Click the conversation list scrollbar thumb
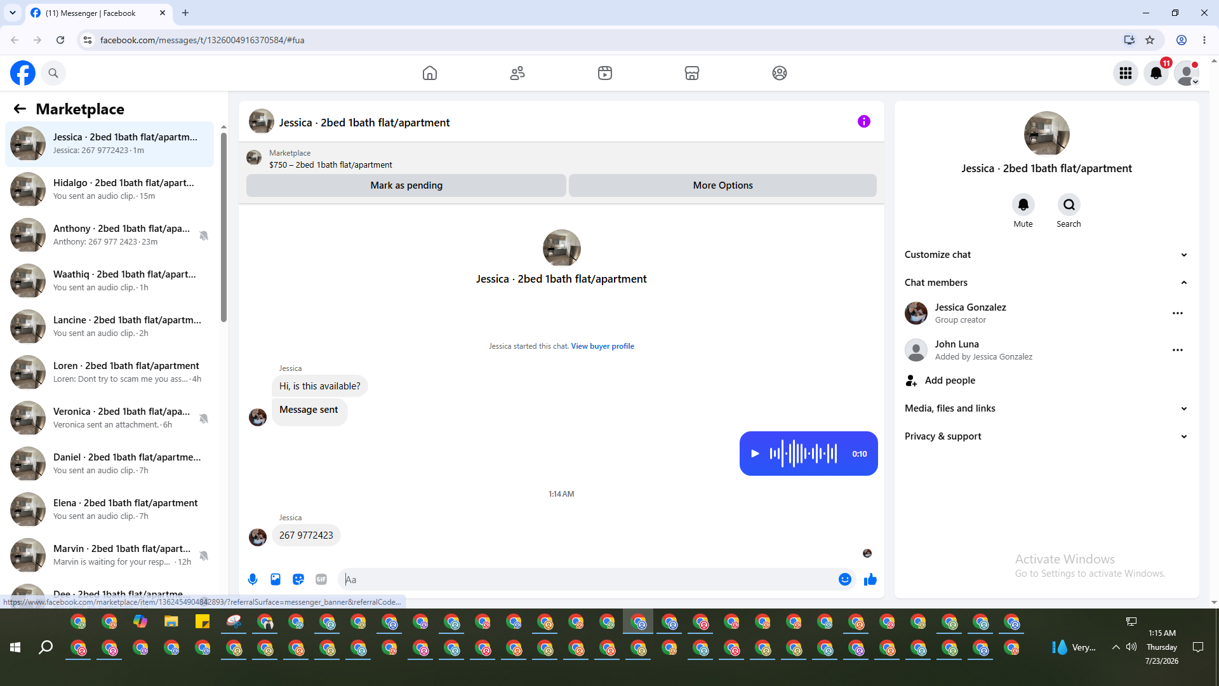 [223, 227]
